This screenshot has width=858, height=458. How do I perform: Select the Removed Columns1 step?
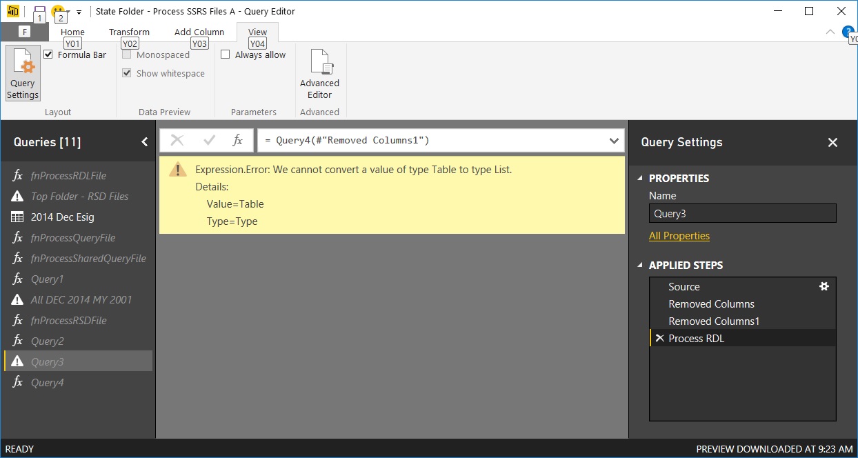click(743, 321)
